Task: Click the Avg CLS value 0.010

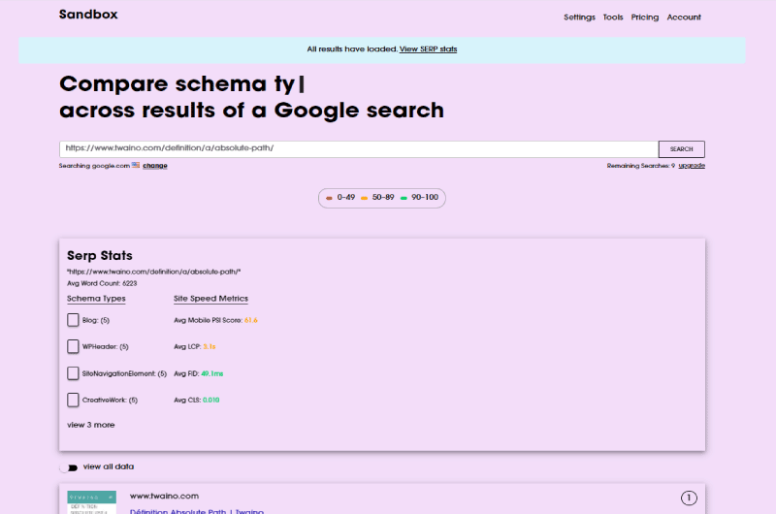Action: 210,401
